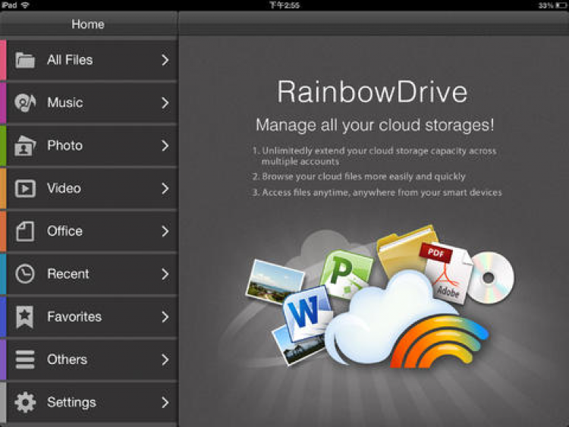569x427 pixels.
Task: Tap the 33% battery percentage
Action: (545, 5)
